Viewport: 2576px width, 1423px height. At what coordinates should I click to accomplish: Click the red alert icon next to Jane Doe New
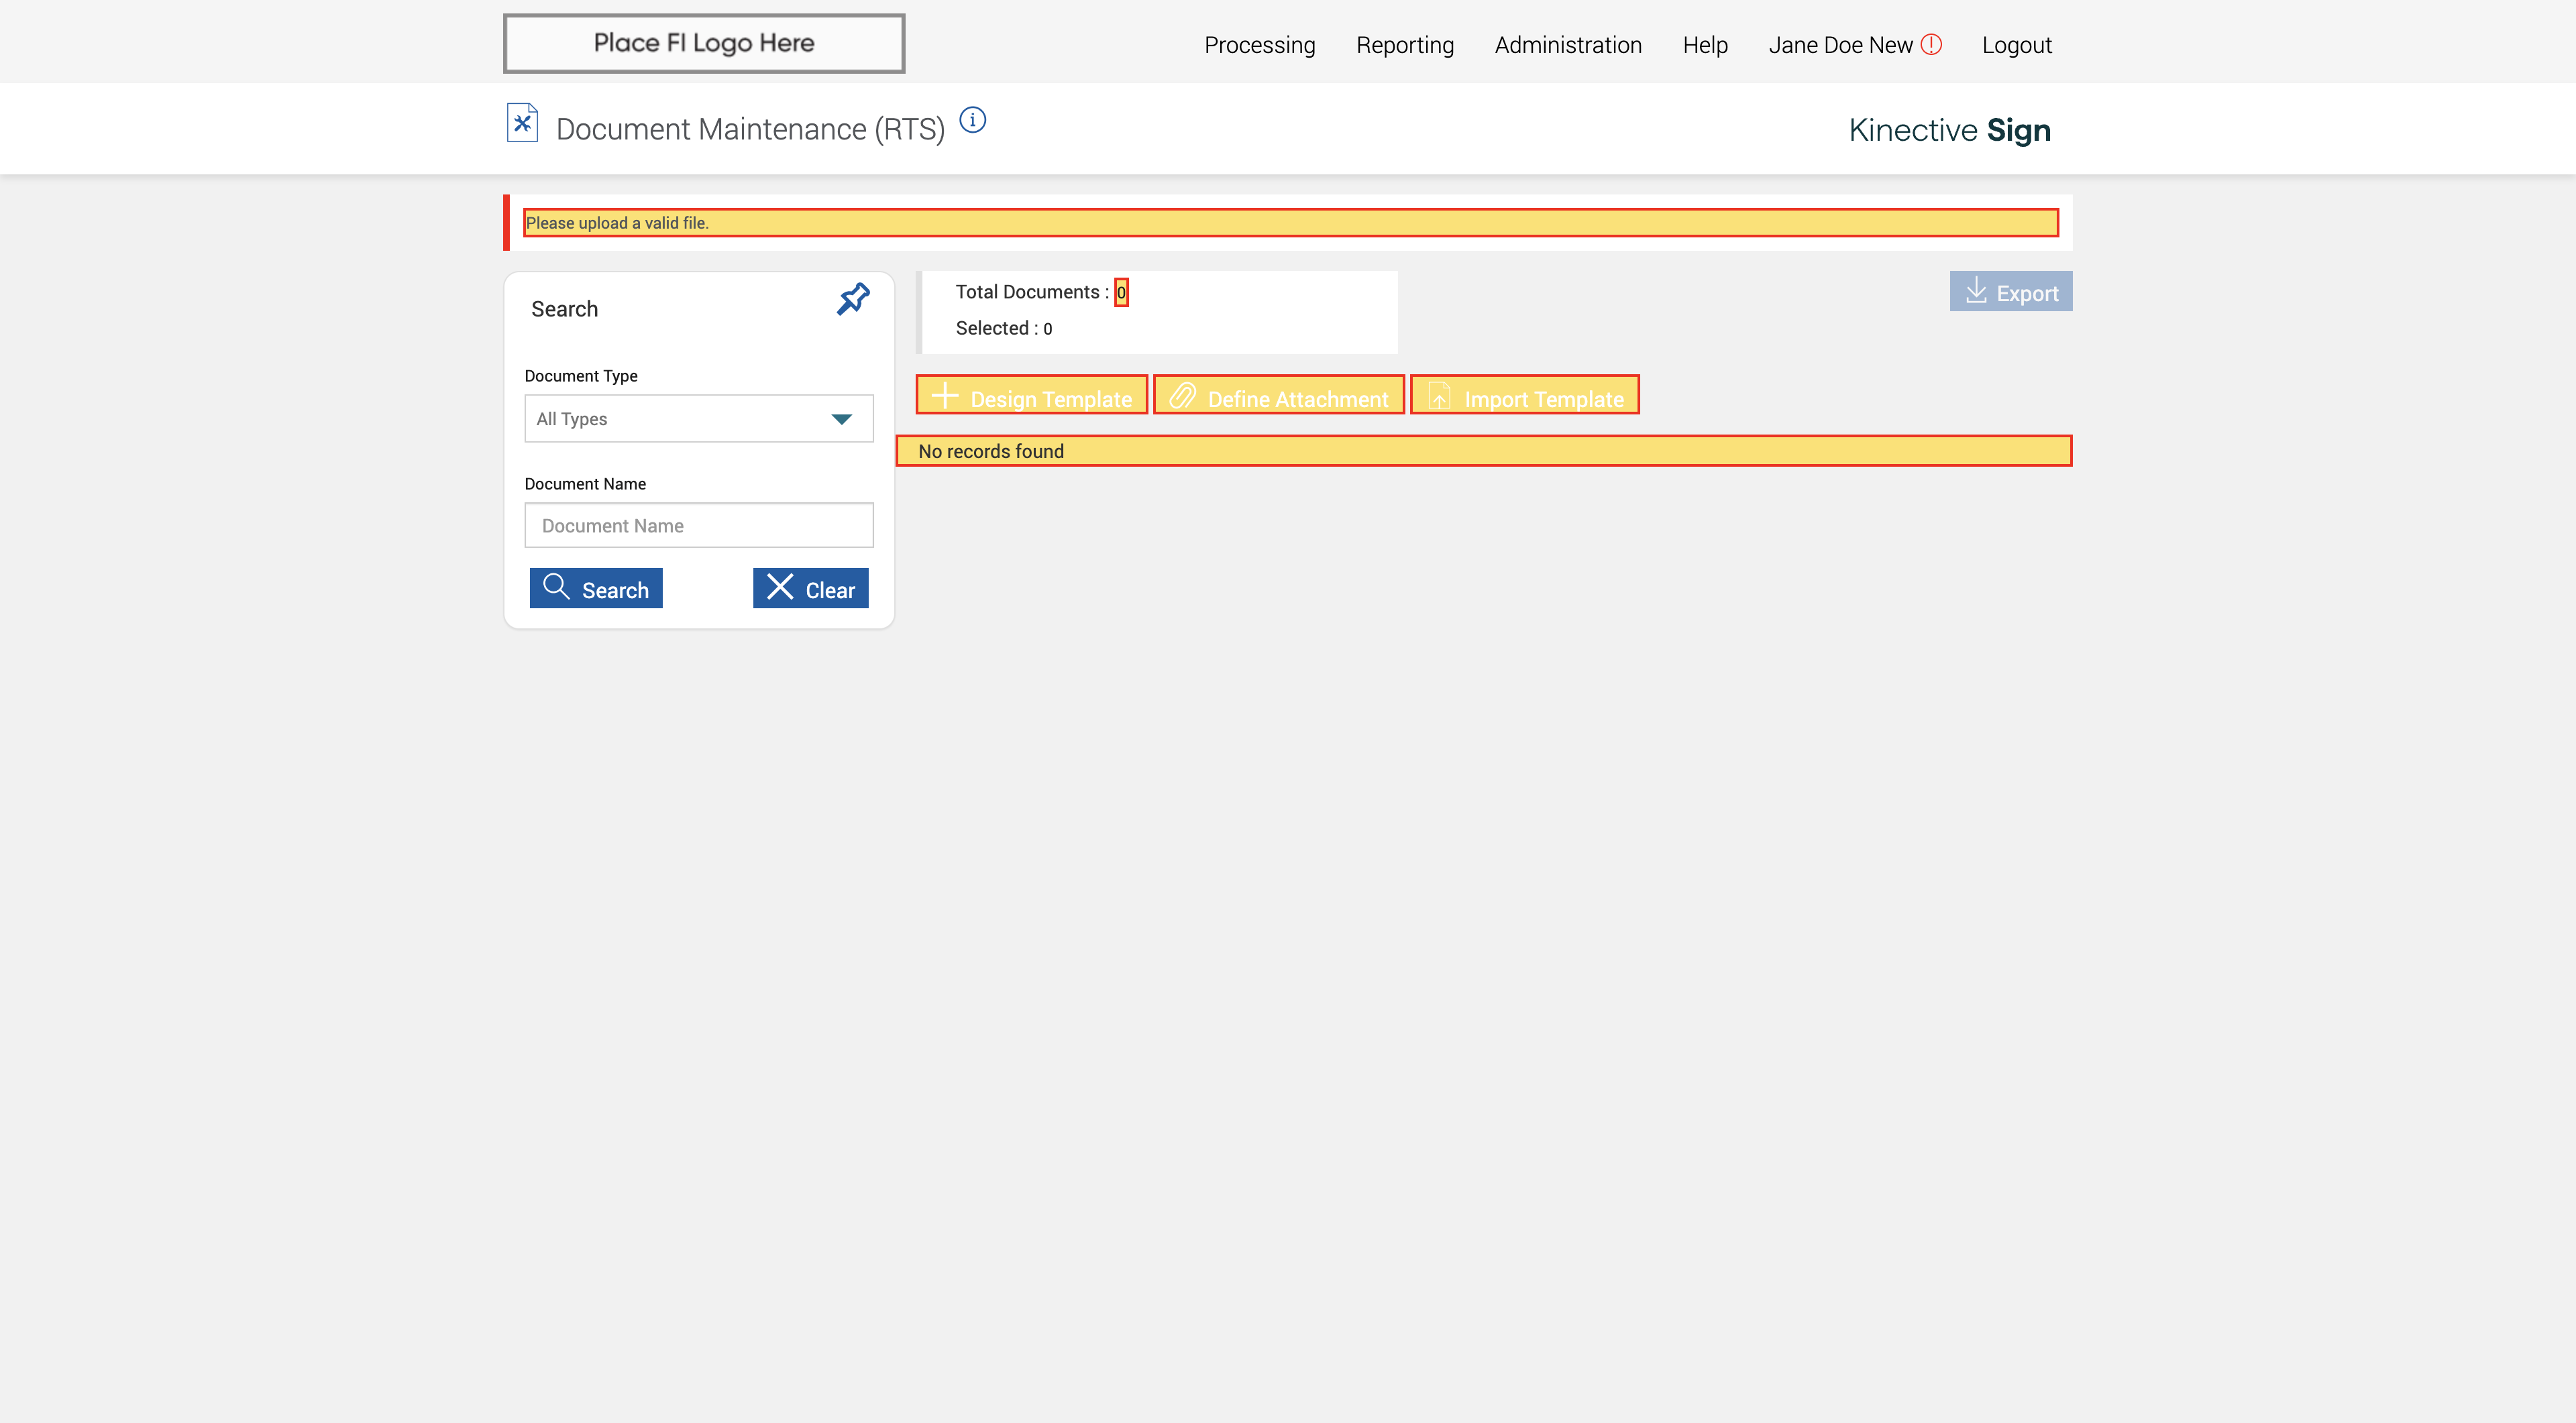1931,45
